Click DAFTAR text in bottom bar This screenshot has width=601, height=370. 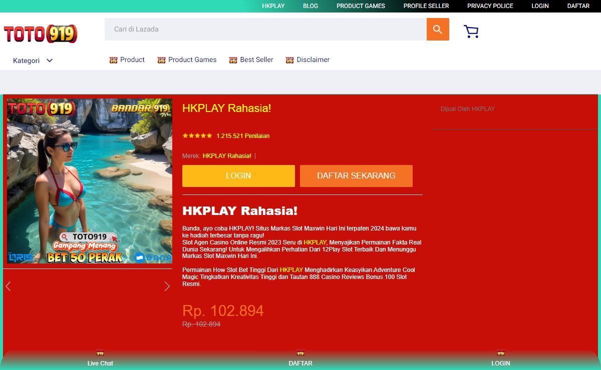point(300,363)
